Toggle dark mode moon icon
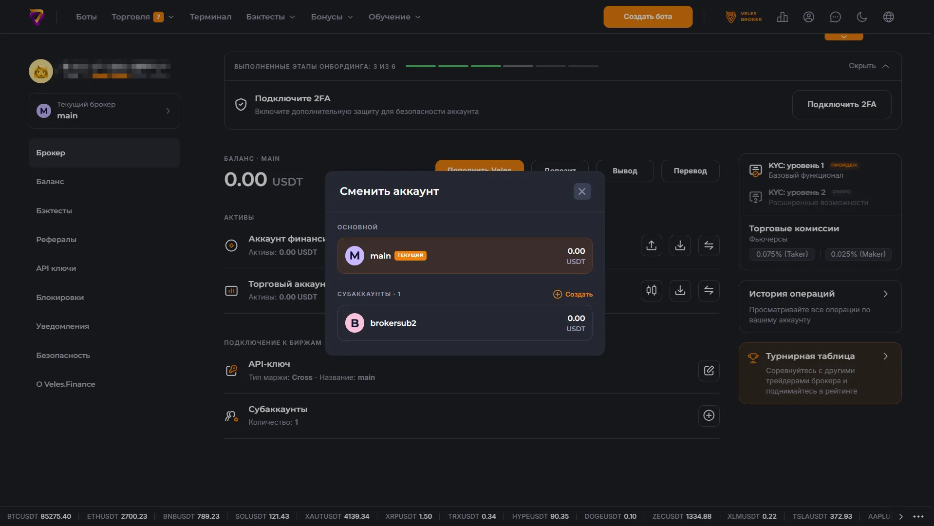 pyautogui.click(x=862, y=17)
